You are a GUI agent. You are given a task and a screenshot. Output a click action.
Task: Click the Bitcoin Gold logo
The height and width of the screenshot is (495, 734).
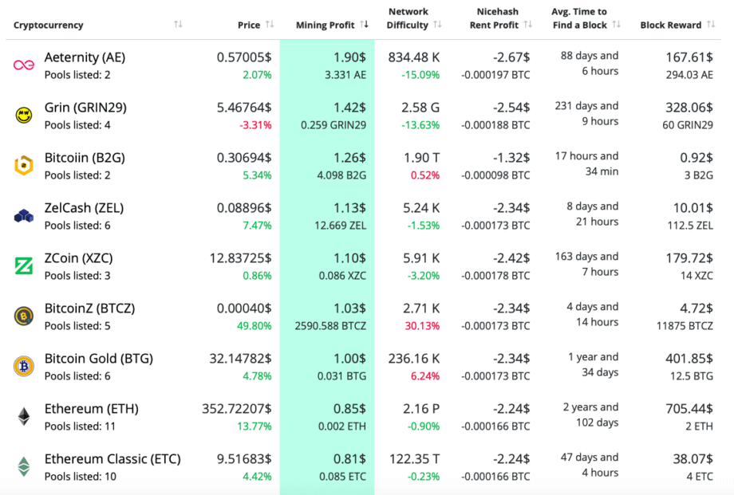[x=24, y=367]
